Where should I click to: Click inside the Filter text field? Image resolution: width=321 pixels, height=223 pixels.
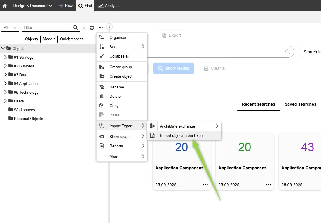[x=47, y=27]
